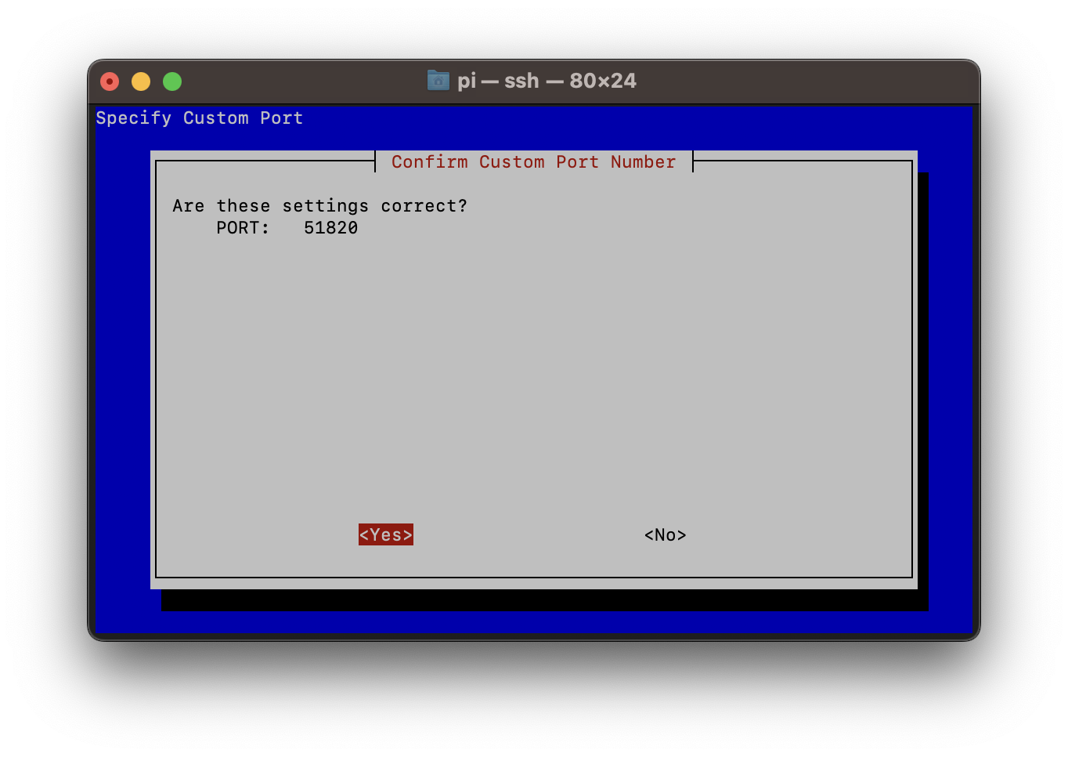The height and width of the screenshot is (757, 1068).
Task: Click the "PORT:" label
Action: [x=243, y=228]
